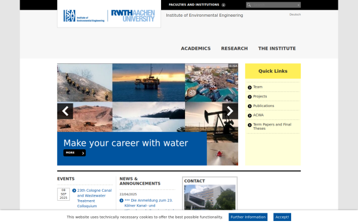
Task: Open The Institute menu
Action: click(277, 48)
